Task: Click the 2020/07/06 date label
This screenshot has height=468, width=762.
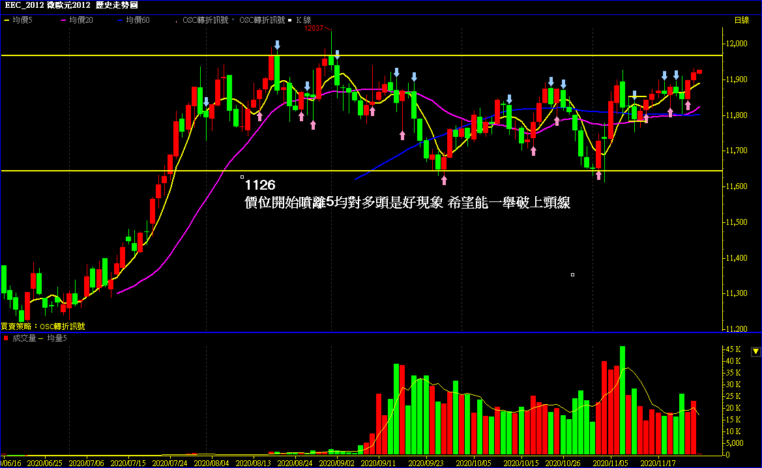Action: (87, 463)
